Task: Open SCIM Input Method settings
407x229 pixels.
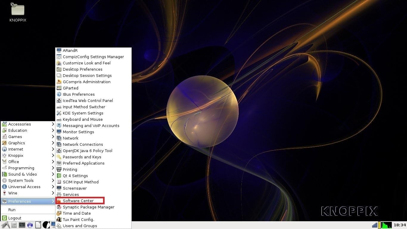Action: pyautogui.click(x=93, y=182)
